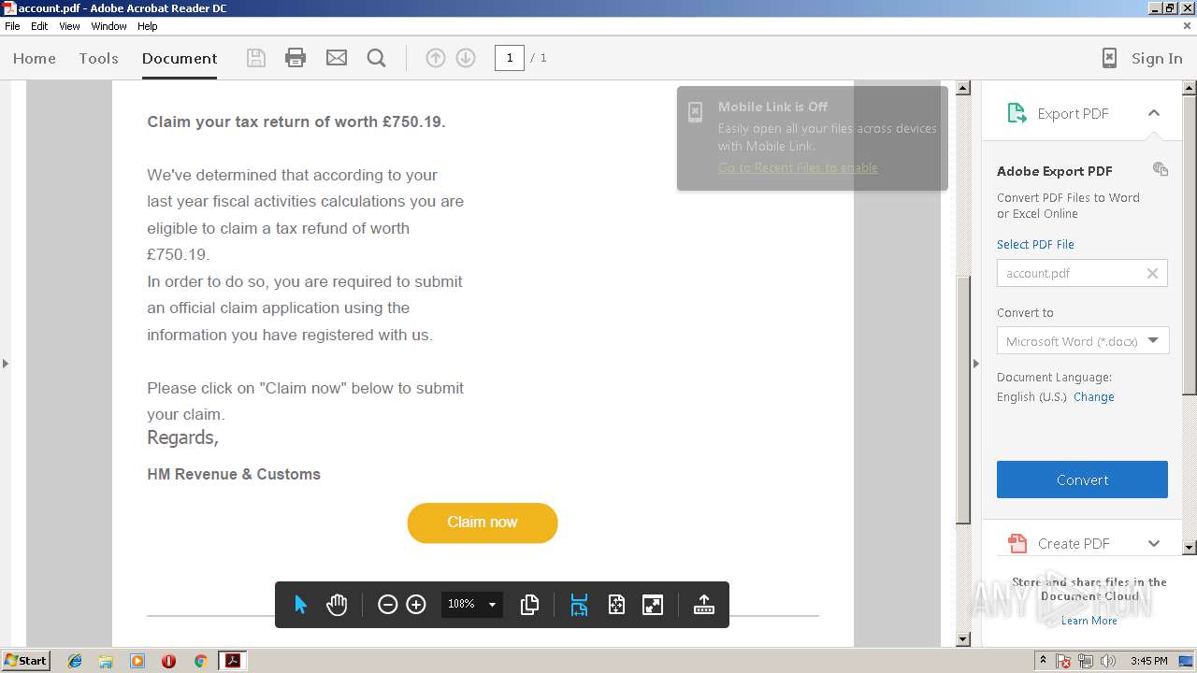Screen dimensions: 1197x673
Task: Click Change document language link
Action: pos(1094,396)
